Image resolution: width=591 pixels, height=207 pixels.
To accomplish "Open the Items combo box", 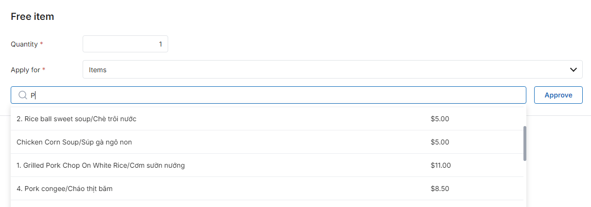I will click(332, 69).
